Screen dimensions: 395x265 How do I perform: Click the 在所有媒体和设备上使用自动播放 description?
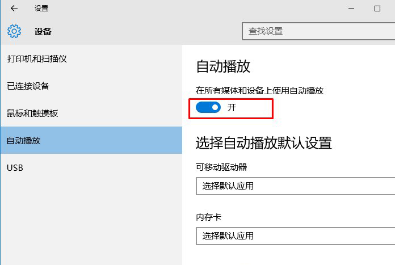(x=259, y=90)
